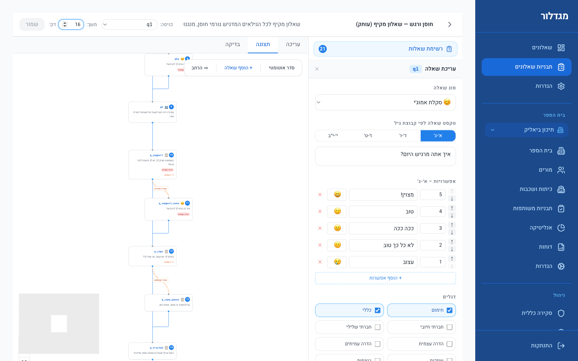Select the q_cope node in the flowchart
The width and height of the screenshot is (578, 361).
click(153, 256)
